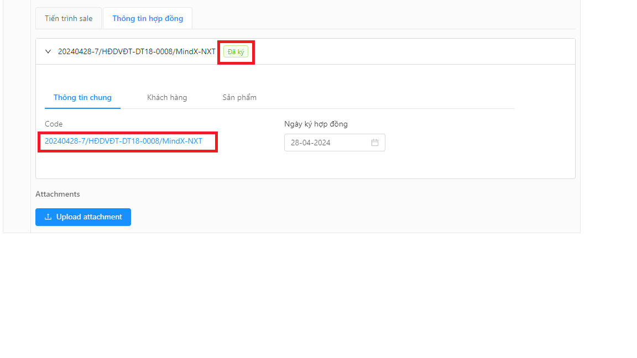The width and height of the screenshot is (637, 358).
Task: Switch to the 'Khách hàng' sub-tab
Action: [167, 97]
